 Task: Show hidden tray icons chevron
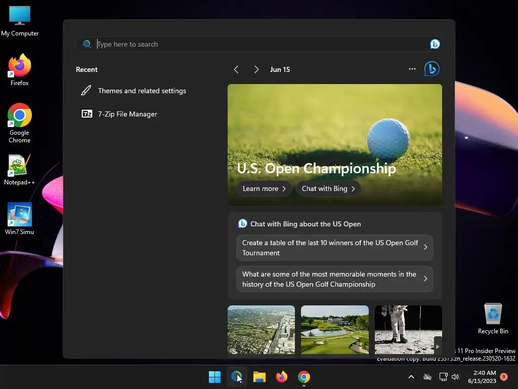411,377
